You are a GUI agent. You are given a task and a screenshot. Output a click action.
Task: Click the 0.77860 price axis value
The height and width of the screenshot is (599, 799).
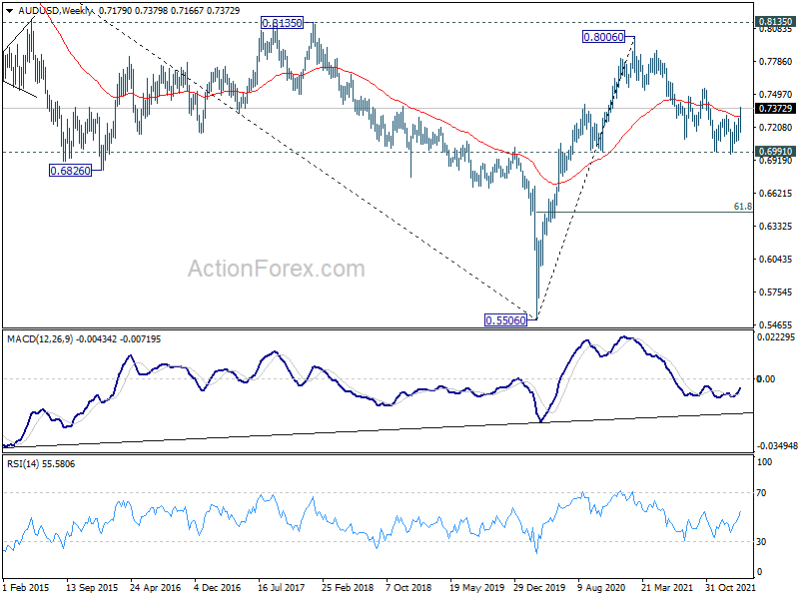tap(776, 62)
